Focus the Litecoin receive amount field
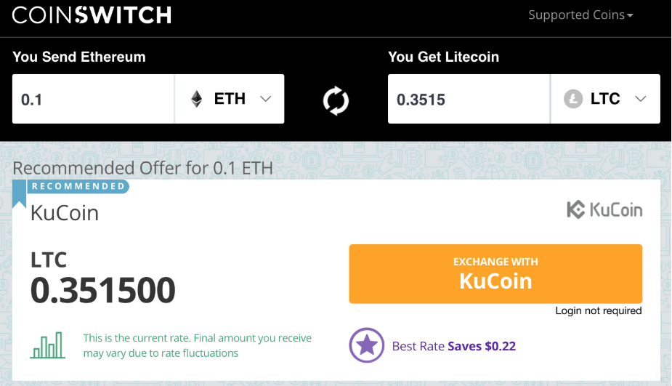The image size is (672, 386). (x=469, y=99)
